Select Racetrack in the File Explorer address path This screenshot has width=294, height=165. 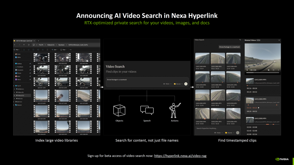click(61, 45)
